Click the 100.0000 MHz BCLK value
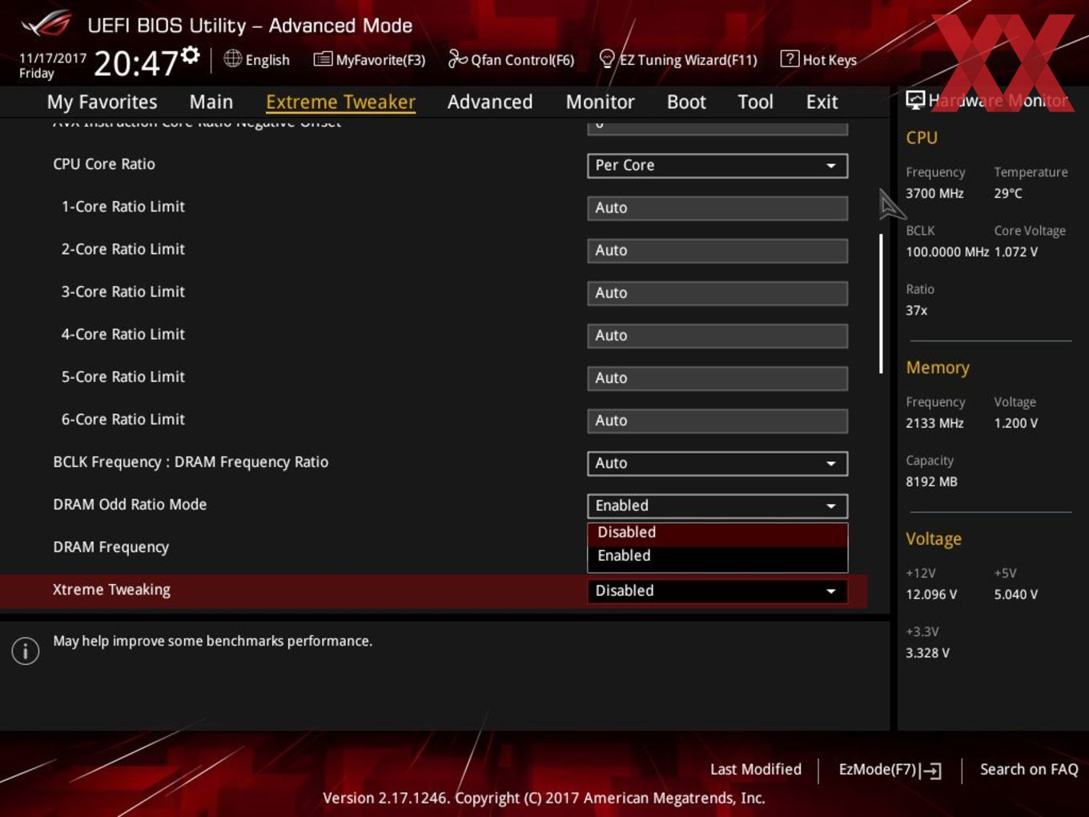The width and height of the screenshot is (1089, 817). (947, 252)
